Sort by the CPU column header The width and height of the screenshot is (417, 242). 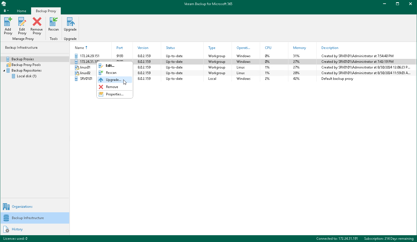[x=268, y=48]
